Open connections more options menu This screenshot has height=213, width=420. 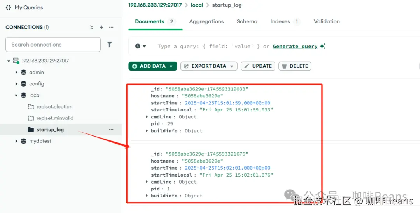tap(111, 27)
